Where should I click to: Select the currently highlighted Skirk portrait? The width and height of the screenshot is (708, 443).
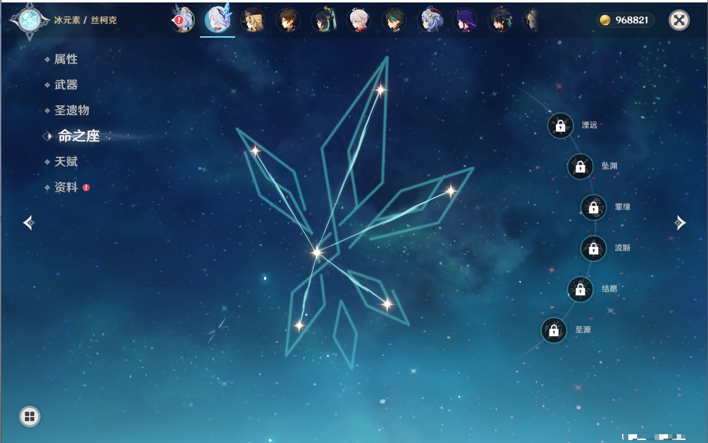pyautogui.click(x=218, y=20)
